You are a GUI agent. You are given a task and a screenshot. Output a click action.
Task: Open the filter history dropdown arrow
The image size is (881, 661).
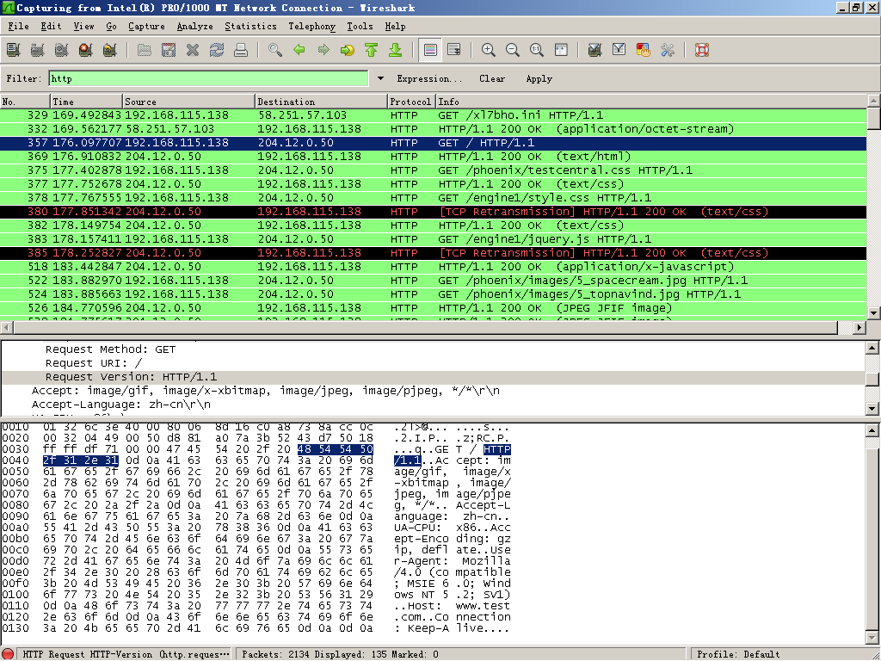click(x=380, y=78)
